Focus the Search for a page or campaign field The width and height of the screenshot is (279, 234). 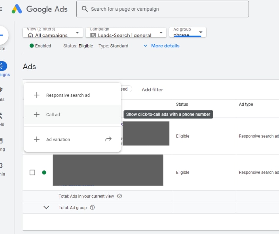point(162,9)
